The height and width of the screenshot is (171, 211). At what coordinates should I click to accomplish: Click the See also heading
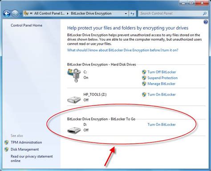coord(17,136)
